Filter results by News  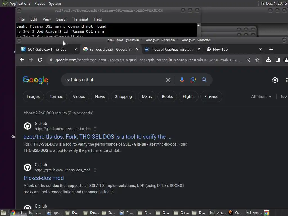100,96
